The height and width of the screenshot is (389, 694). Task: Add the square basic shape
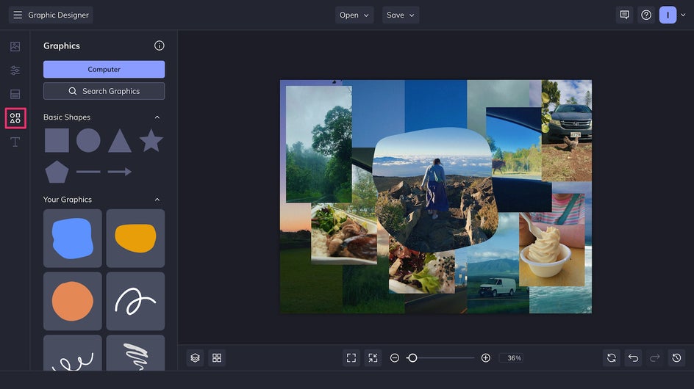tap(57, 141)
